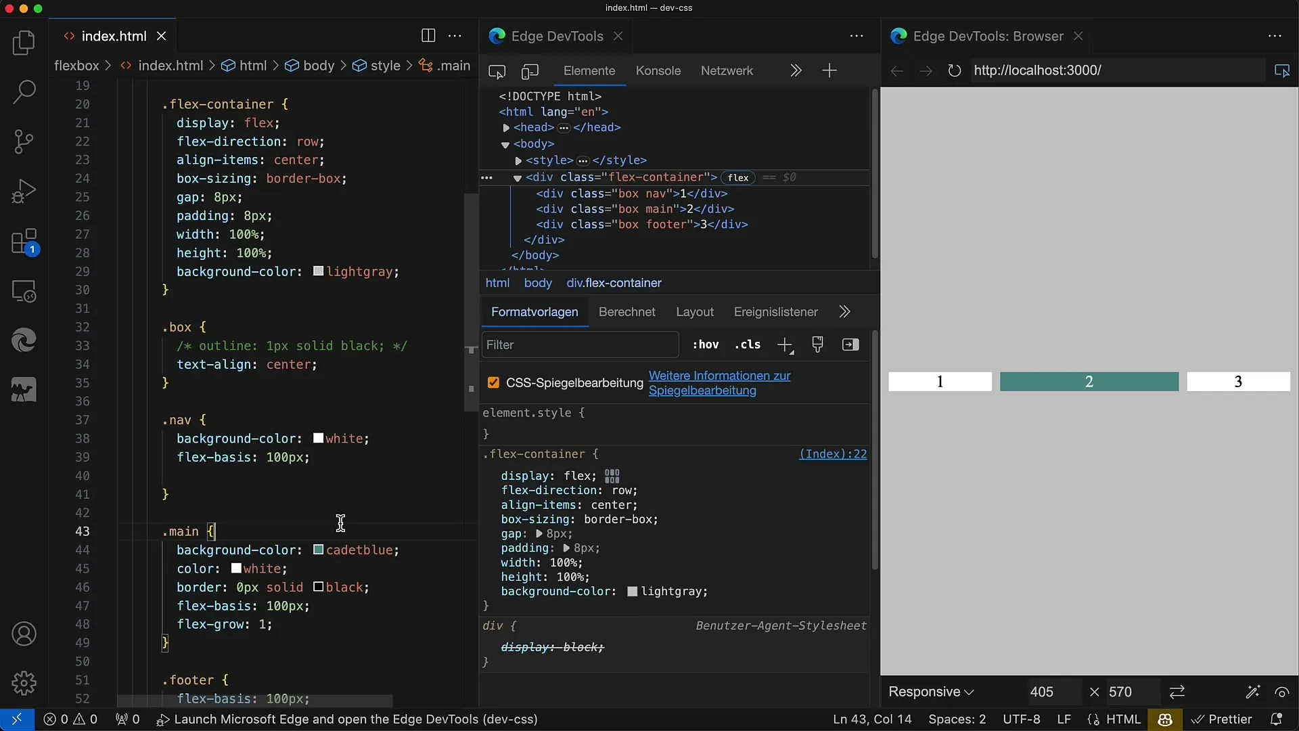Open notifications bell in the status bar

click(1276, 719)
